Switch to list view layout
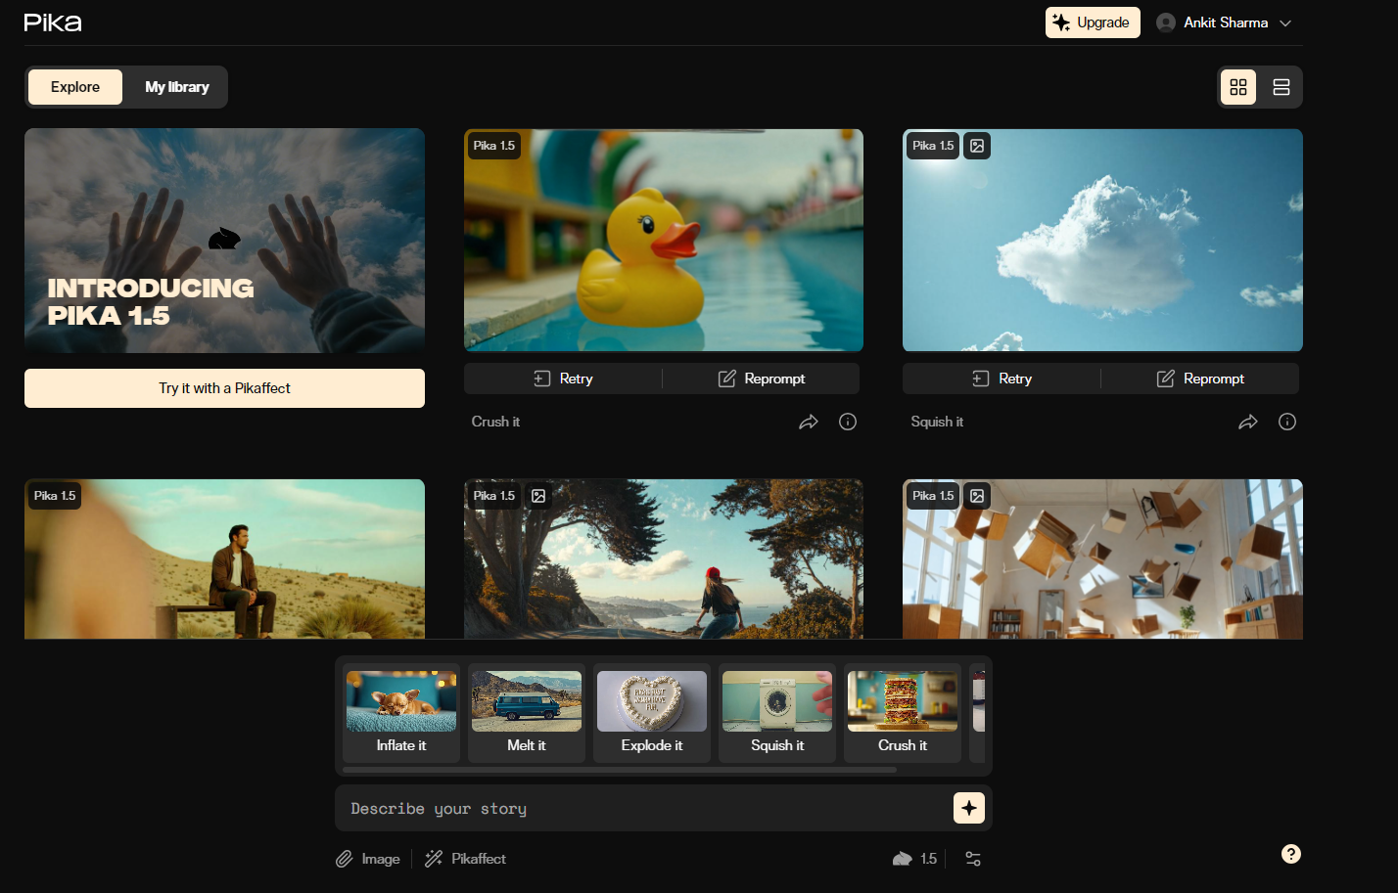This screenshot has height=893, width=1398. (x=1281, y=87)
